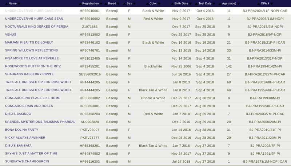This screenshot has height=166, width=291.
Task: Open Dibu's Bakindo record
Action: pyautogui.click(x=18, y=114)
